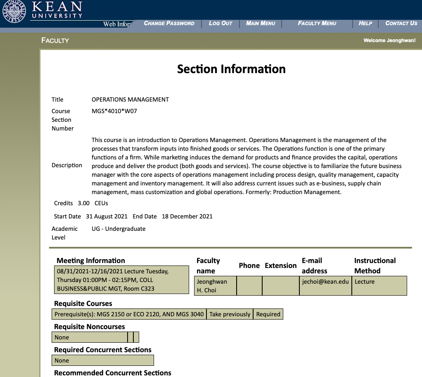Click the Recommended Concurrent Sections heading
Viewport: 422px width, 377px height.
coord(113,373)
